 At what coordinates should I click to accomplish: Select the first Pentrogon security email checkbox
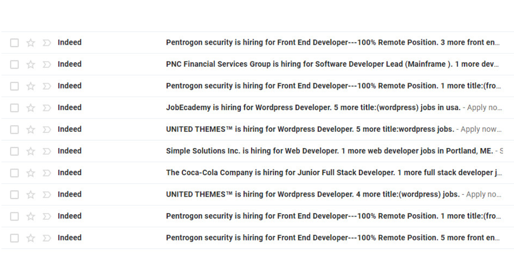14,43
